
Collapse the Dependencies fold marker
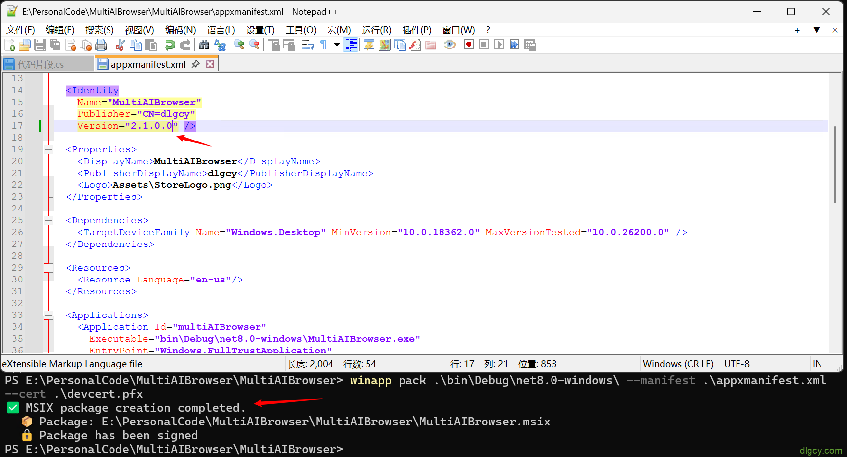[48, 220]
